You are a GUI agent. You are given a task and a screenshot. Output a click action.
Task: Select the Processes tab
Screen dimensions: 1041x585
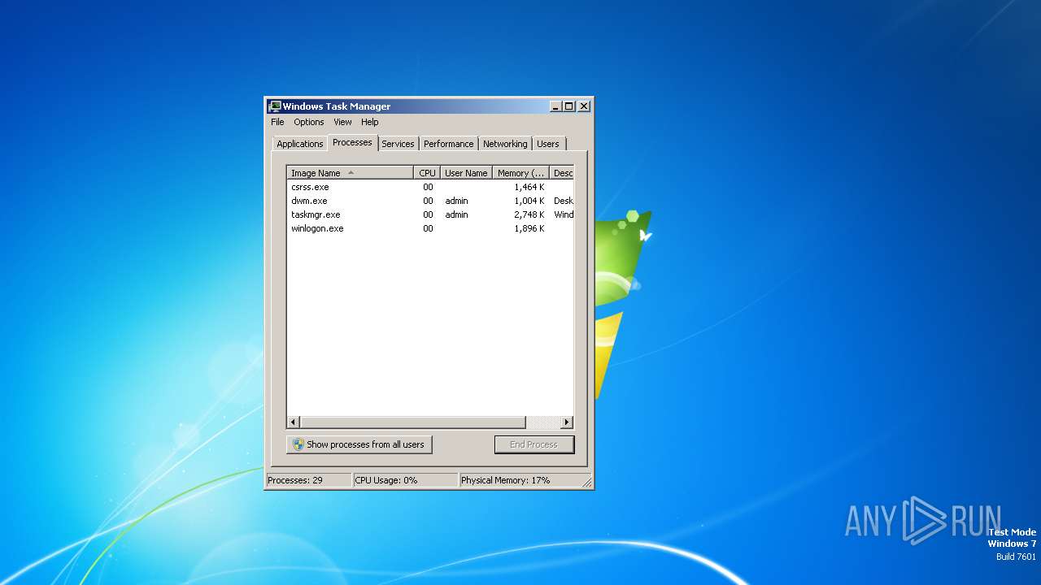(x=352, y=142)
